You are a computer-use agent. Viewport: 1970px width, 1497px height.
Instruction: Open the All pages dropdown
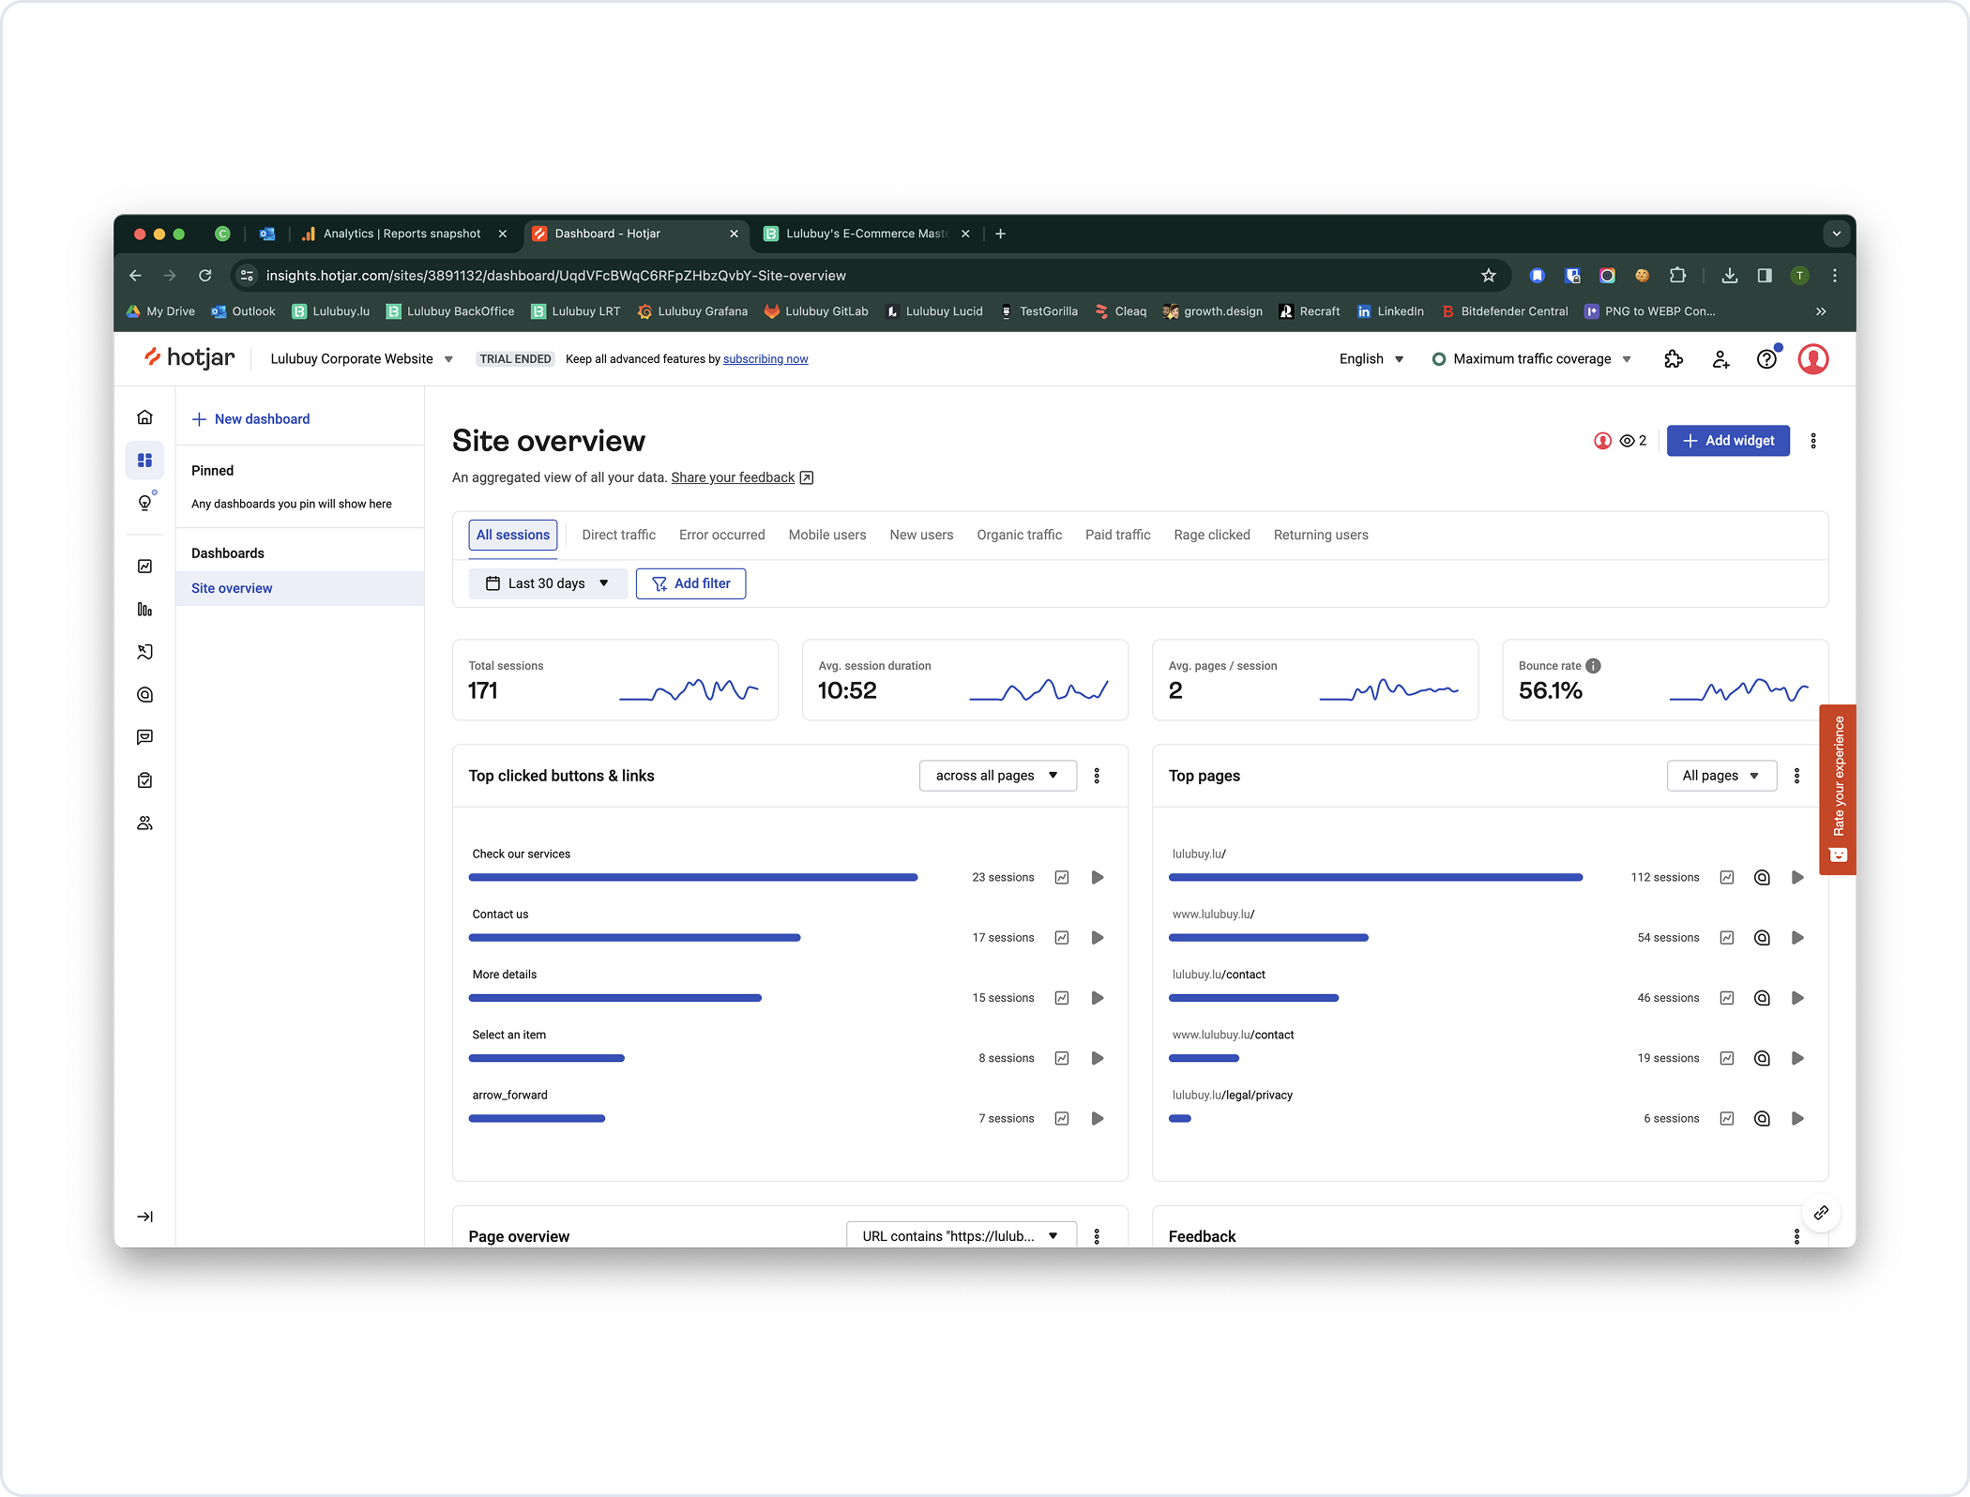1721,776
